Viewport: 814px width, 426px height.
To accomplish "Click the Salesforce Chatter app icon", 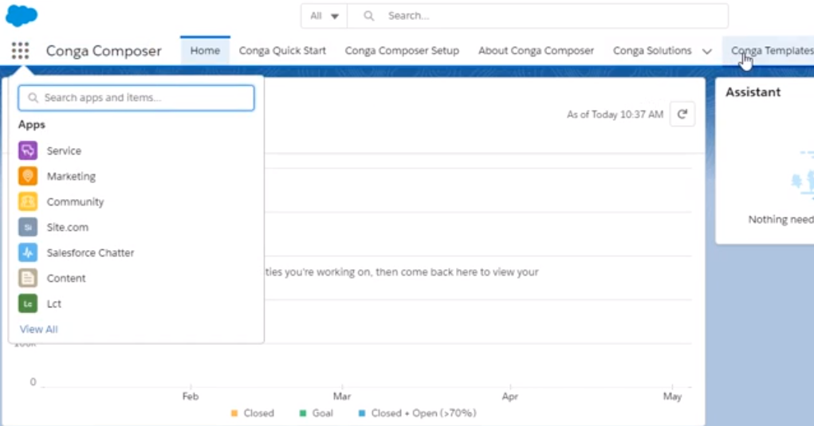I will [28, 252].
